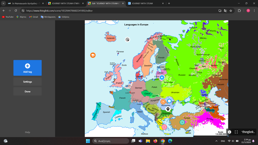Open the Settings panel
The height and width of the screenshot is (145, 258).
click(27, 82)
